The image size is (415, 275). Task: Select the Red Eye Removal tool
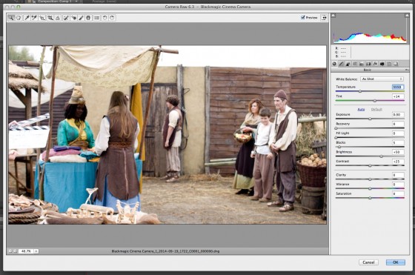click(x=73, y=18)
